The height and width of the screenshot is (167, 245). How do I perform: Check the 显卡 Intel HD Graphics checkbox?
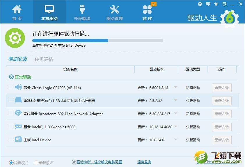[11, 126]
